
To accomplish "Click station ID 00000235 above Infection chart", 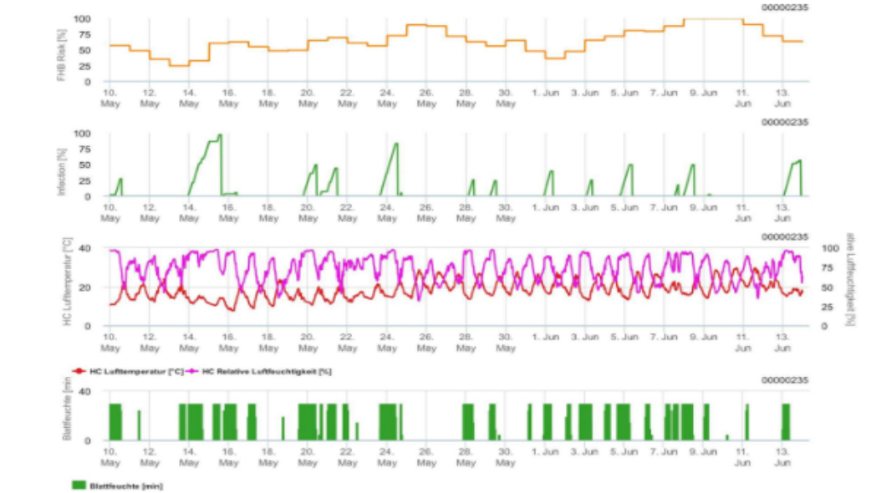I will coord(784,122).
